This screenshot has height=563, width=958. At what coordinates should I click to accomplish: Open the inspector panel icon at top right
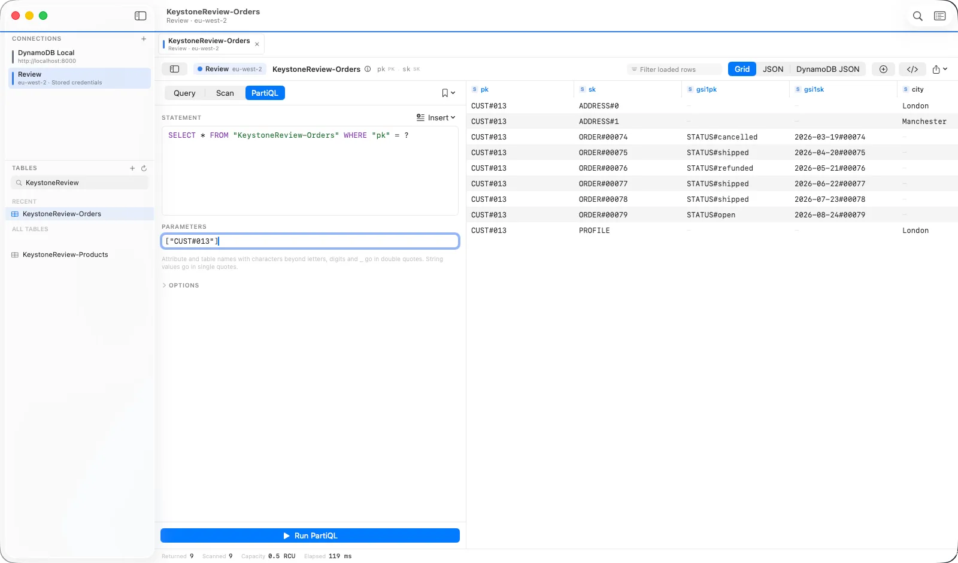[940, 16]
